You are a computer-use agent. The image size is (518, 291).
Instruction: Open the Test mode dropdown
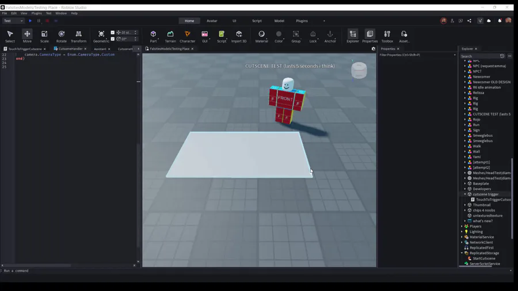pos(13,21)
